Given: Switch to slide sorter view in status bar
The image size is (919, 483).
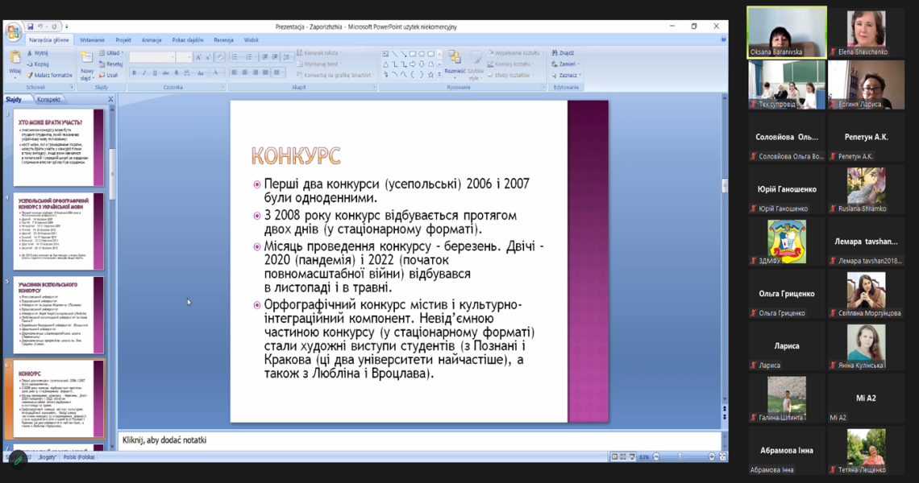Looking at the screenshot, I should click(622, 456).
